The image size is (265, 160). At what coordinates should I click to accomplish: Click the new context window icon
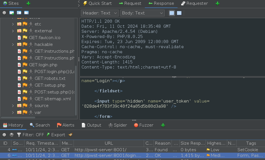pos(12,13)
